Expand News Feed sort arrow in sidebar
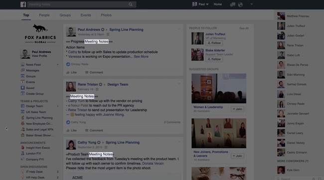Viewport: 324px width, 180px height. point(58,65)
